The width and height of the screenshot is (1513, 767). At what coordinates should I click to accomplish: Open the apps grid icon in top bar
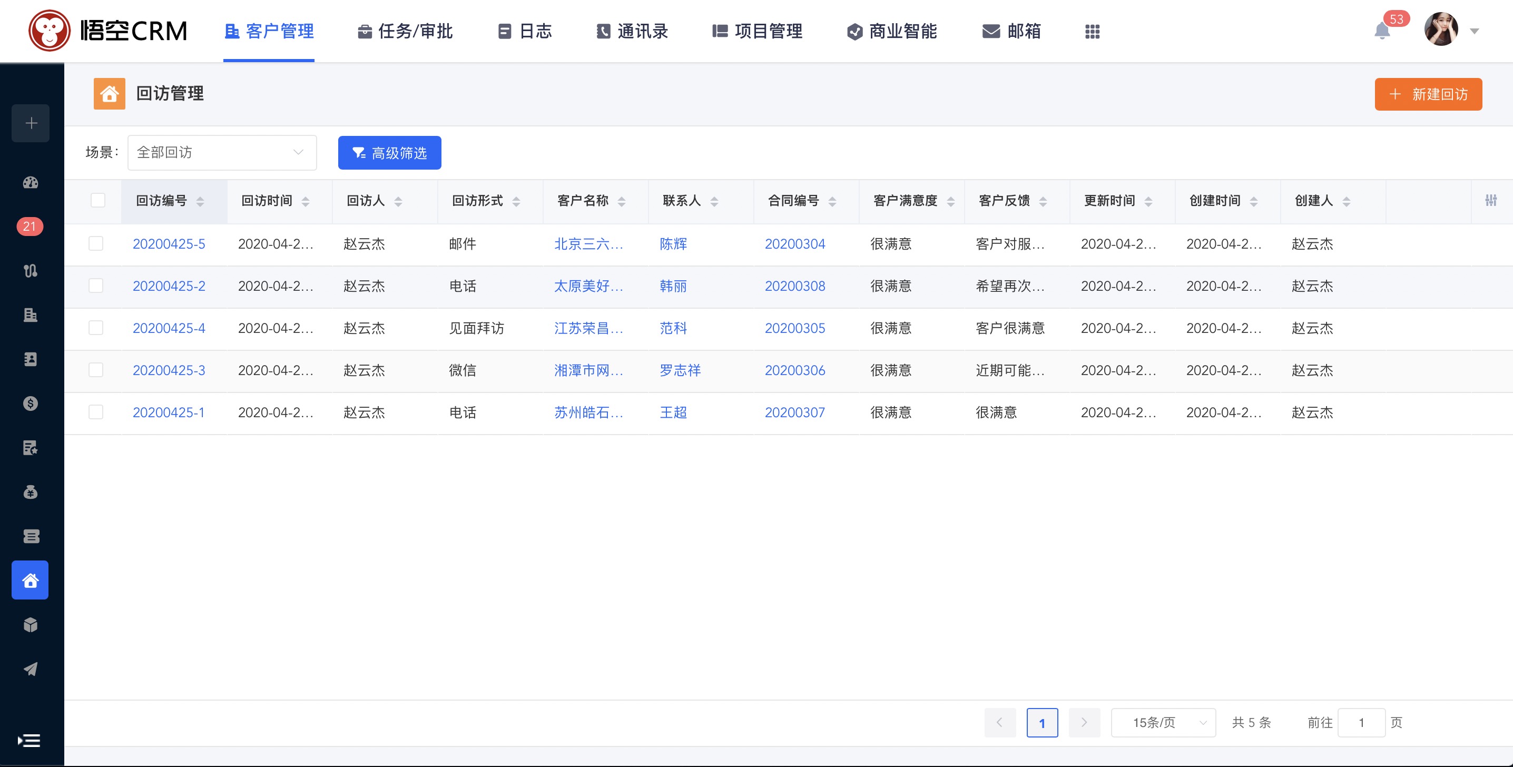pyautogui.click(x=1092, y=32)
